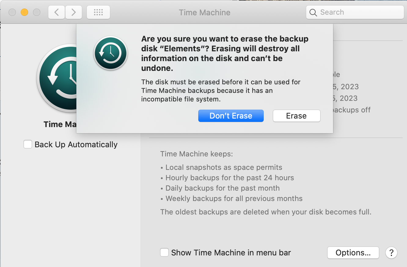Screen dimensions: 407x267
Task: Click 'The oldest backups are deleted' note
Action: tap(266, 212)
